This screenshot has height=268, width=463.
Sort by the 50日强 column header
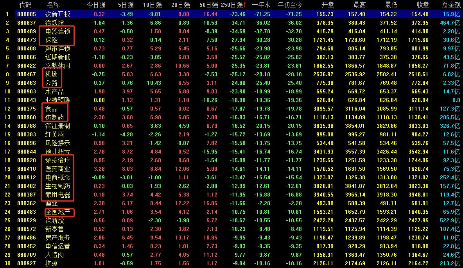tap(209, 5)
